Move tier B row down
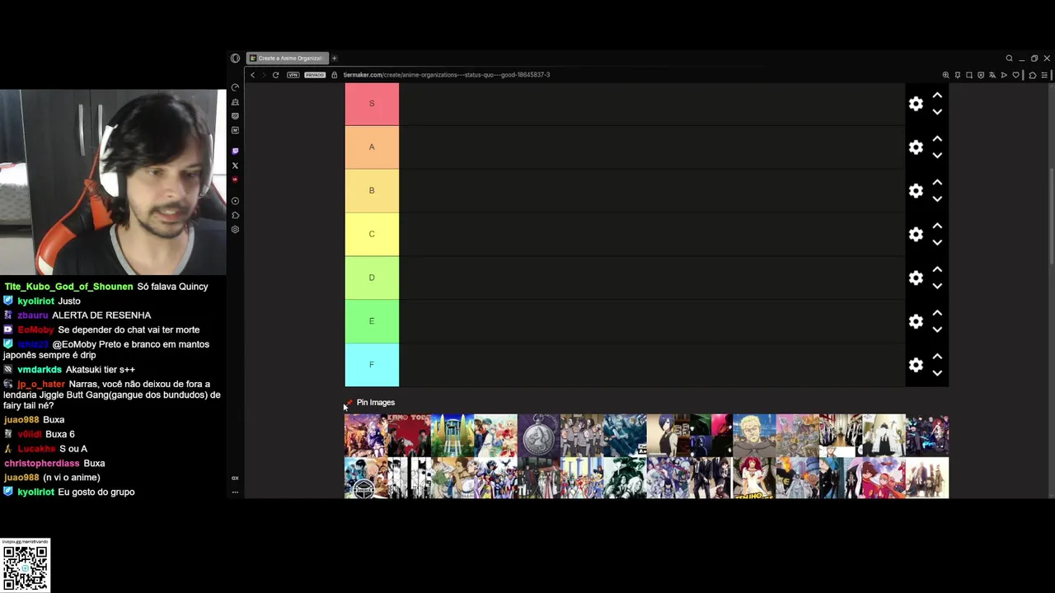This screenshot has height=593, width=1055. coord(937,199)
